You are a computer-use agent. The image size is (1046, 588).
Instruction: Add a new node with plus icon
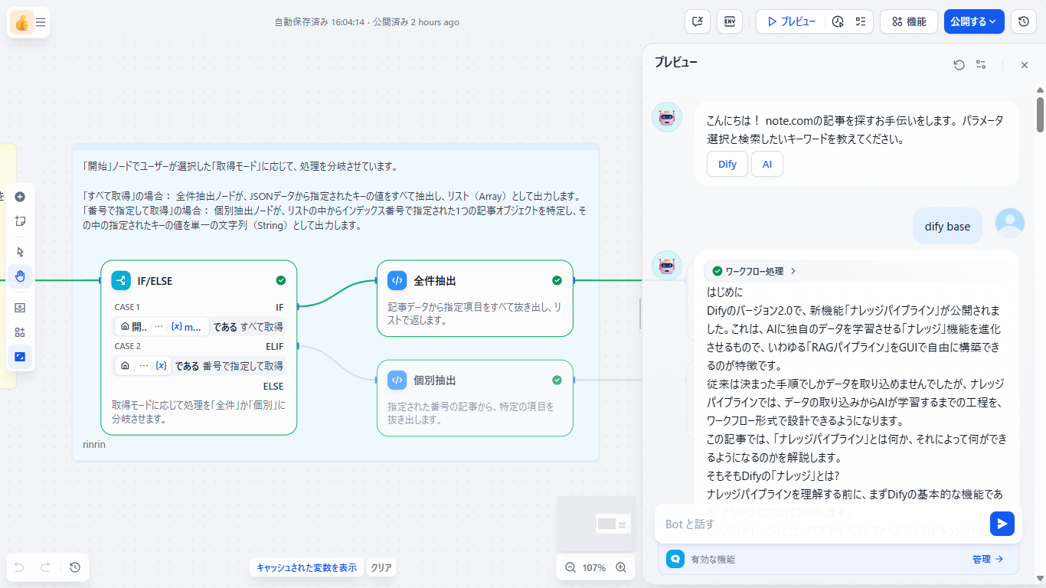20,197
